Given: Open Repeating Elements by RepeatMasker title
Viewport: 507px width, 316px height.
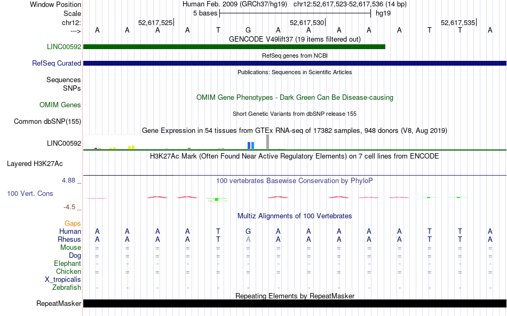Looking at the screenshot, I should click(295, 296).
